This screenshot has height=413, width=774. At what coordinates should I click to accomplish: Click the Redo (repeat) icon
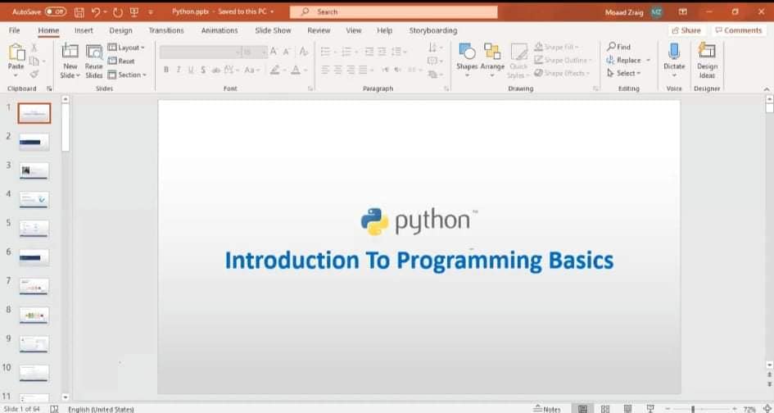(x=117, y=11)
